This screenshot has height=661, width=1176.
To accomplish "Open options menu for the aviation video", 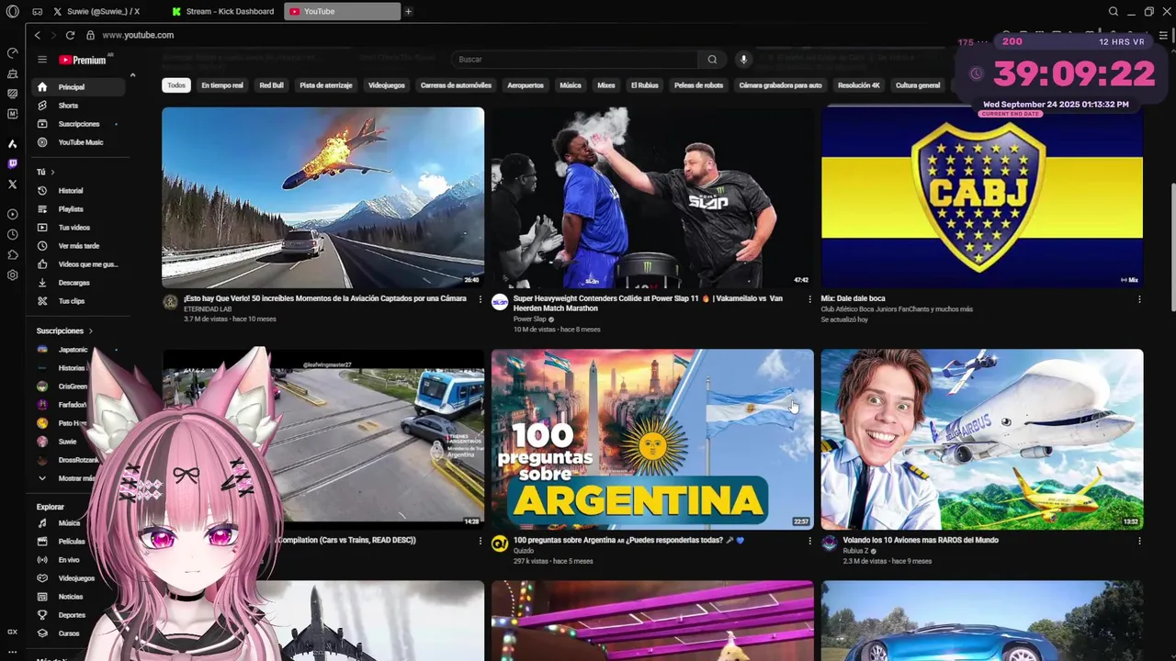I will (x=480, y=299).
